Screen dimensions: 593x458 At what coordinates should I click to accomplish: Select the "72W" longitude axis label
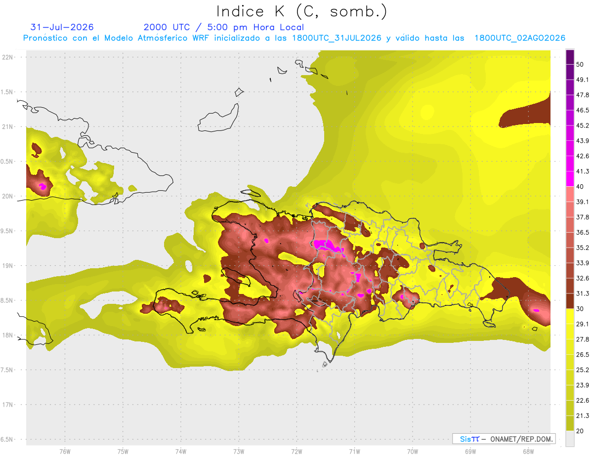coord(296,452)
